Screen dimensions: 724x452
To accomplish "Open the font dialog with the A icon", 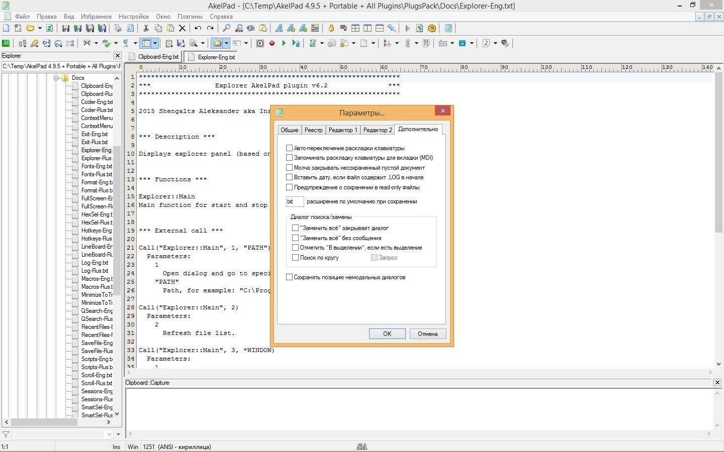I will click(x=279, y=29).
